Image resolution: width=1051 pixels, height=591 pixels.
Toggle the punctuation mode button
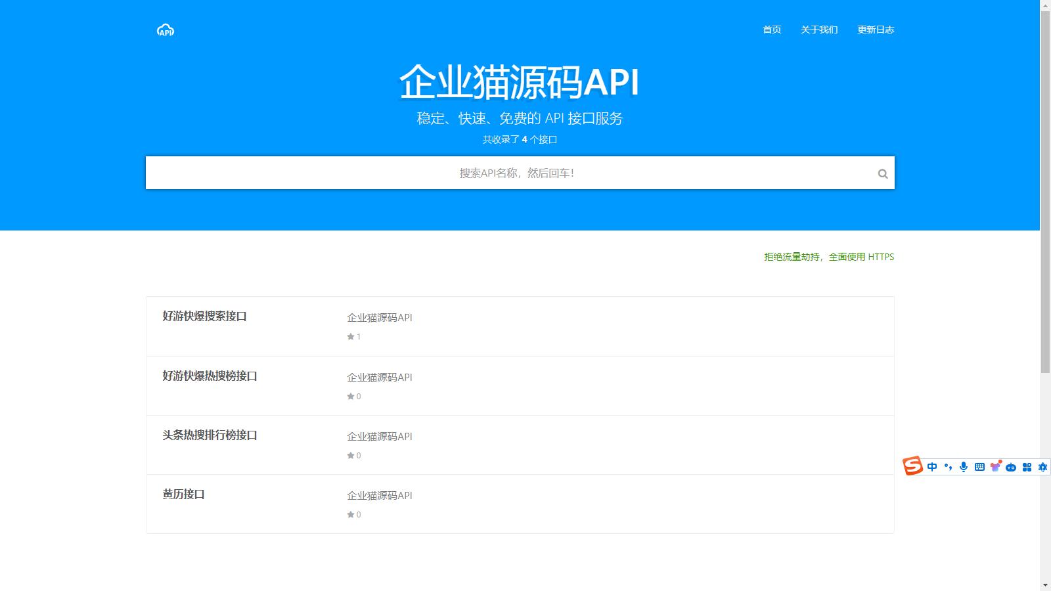[948, 467]
